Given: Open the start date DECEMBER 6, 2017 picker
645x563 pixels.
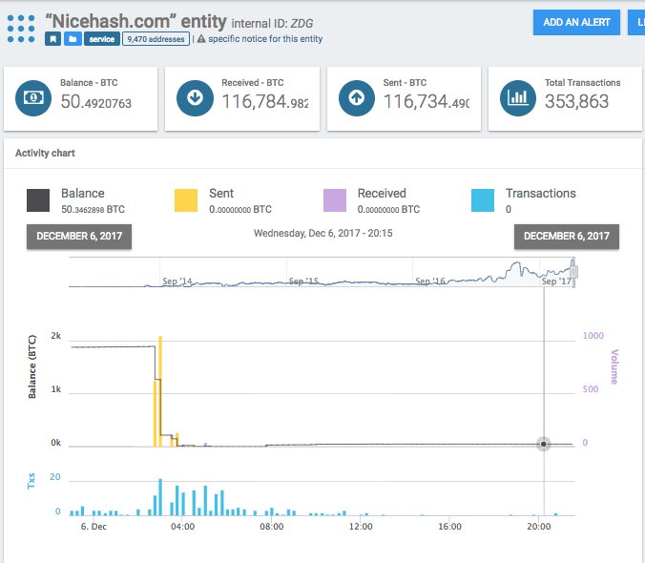Looking at the screenshot, I should (79, 237).
